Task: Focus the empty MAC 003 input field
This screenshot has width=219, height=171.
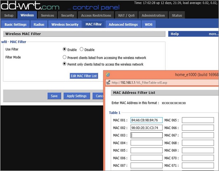Action: click(146, 135)
